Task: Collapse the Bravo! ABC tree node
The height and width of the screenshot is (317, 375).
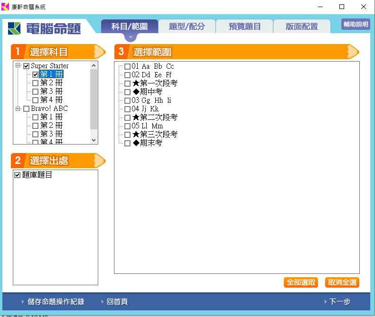Action: 18,109
